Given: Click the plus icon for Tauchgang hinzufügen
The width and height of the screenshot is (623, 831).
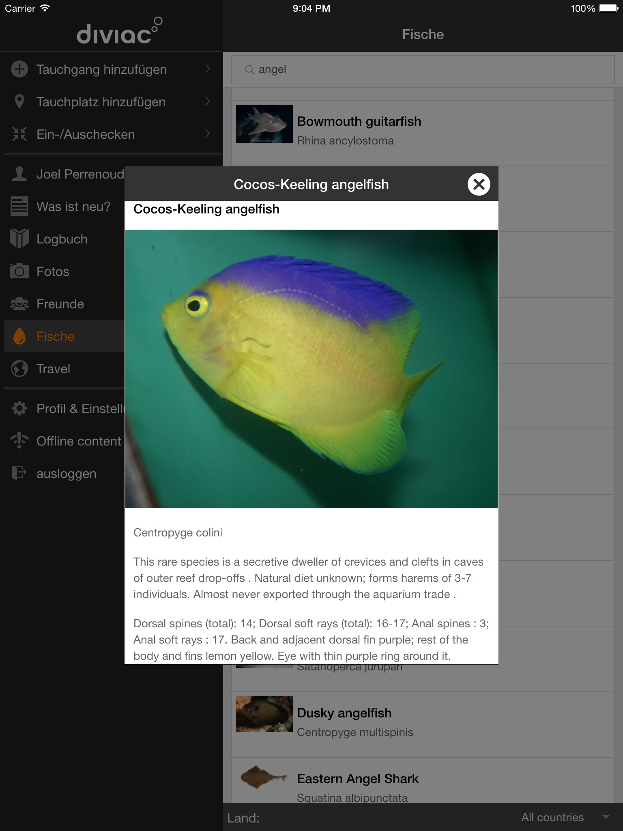Looking at the screenshot, I should point(19,69).
